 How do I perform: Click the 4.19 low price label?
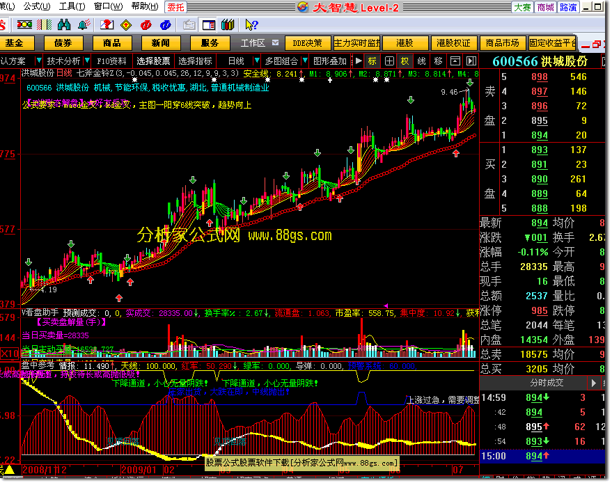49,290
